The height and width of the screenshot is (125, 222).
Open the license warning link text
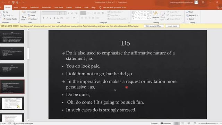79,26
